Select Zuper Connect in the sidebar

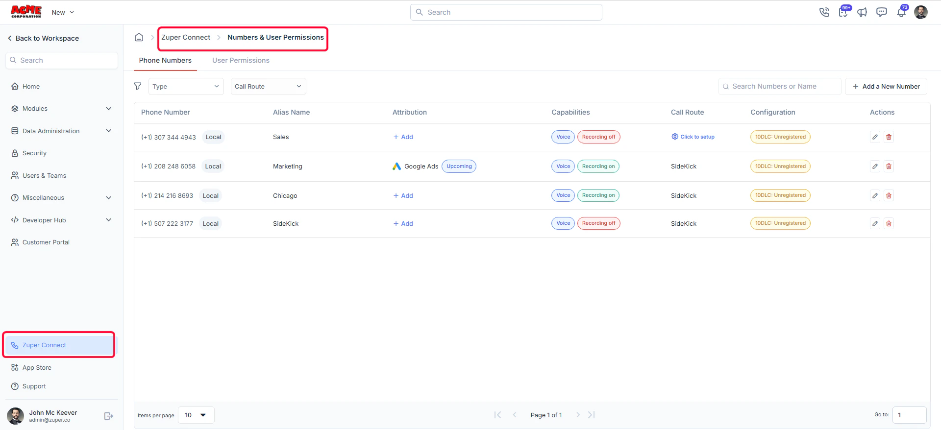click(60, 345)
